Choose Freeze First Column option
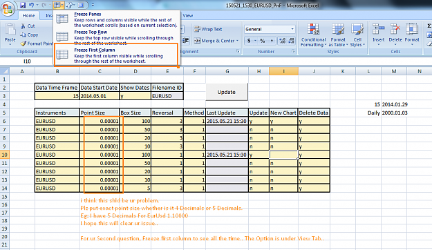Screen dimensions: 432x250 (x=116, y=55)
